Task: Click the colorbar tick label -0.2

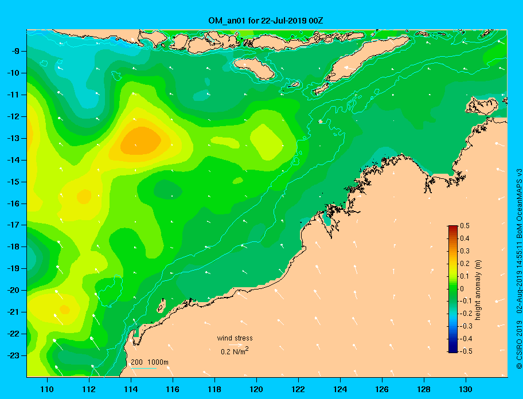Action: coord(466,314)
